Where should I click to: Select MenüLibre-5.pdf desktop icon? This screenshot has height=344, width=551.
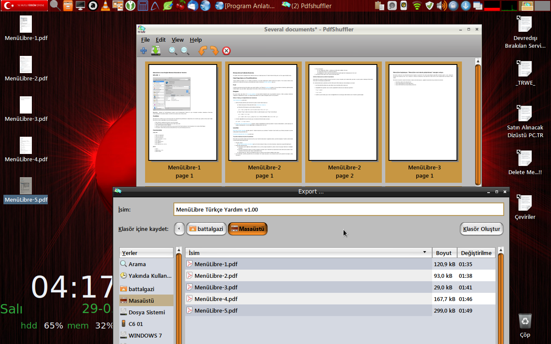[x=26, y=190]
